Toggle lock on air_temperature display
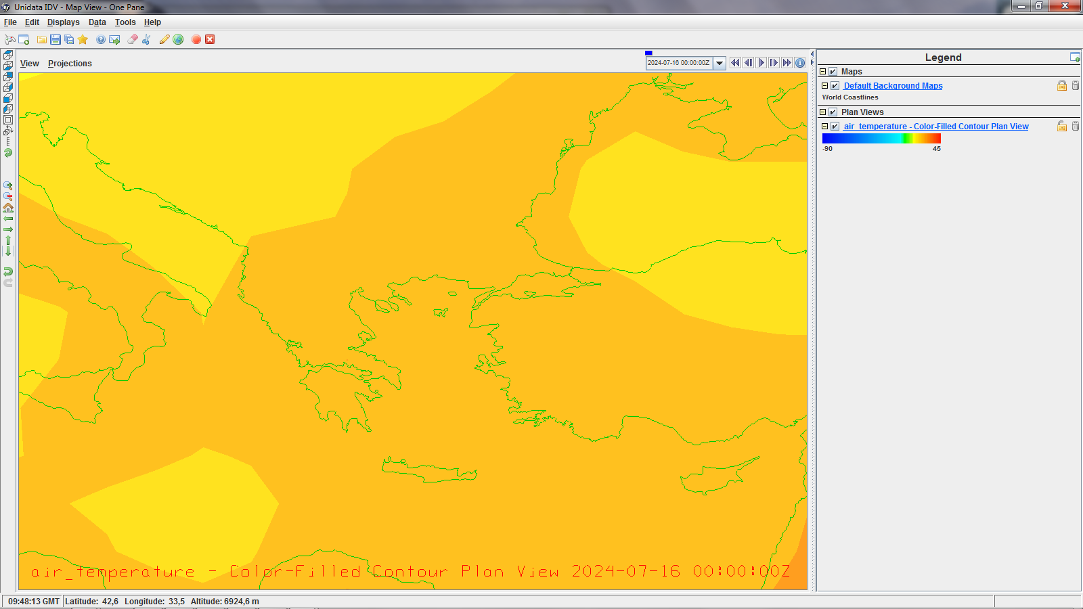Screen dimensions: 1083x609 pos(1062,126)
